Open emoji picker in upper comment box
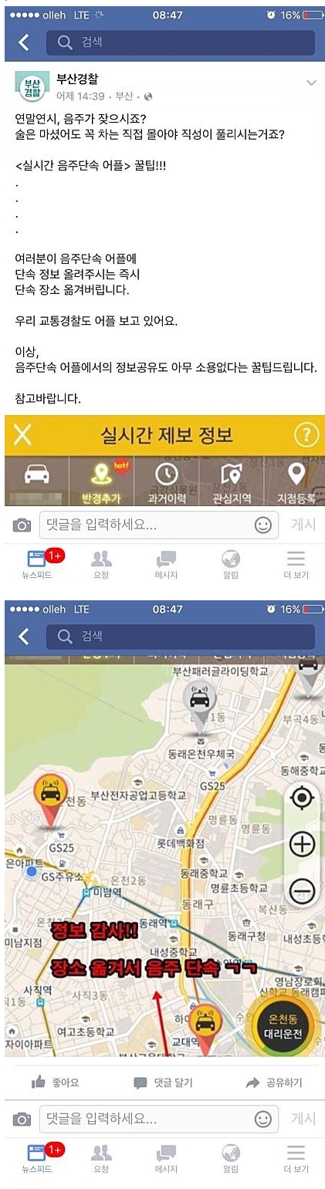The image size is (325, 1189). (x=263, y=525)
